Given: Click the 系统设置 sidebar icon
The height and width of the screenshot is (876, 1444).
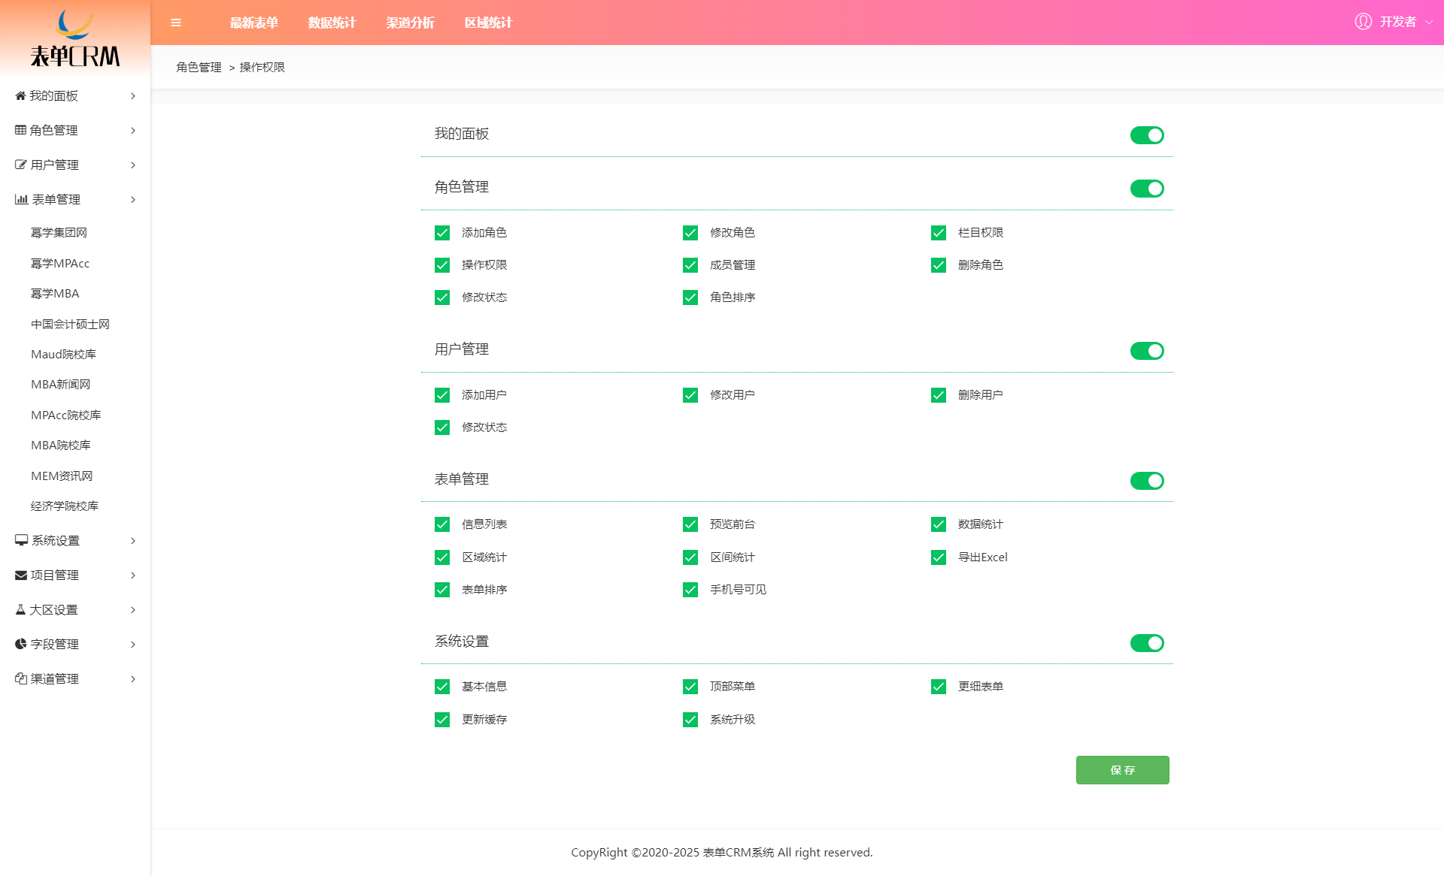Looking at the screenshot, I should tap(20, 540).
